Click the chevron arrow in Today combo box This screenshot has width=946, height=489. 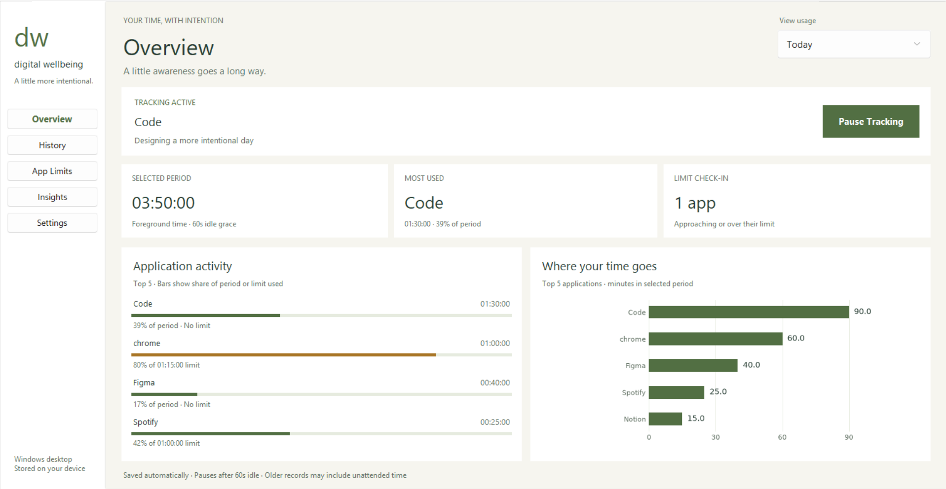tap(916, 44)
